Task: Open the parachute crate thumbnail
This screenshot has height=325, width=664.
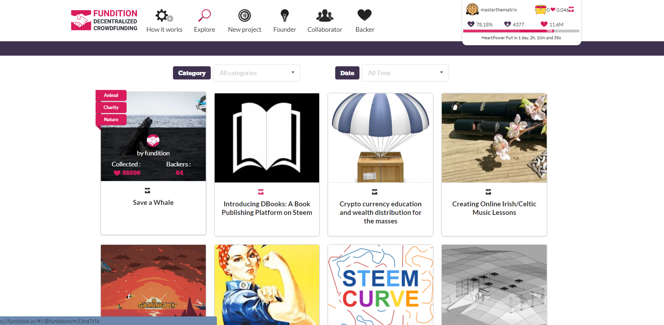Action: pyautogui.click(x=380, y=138)
